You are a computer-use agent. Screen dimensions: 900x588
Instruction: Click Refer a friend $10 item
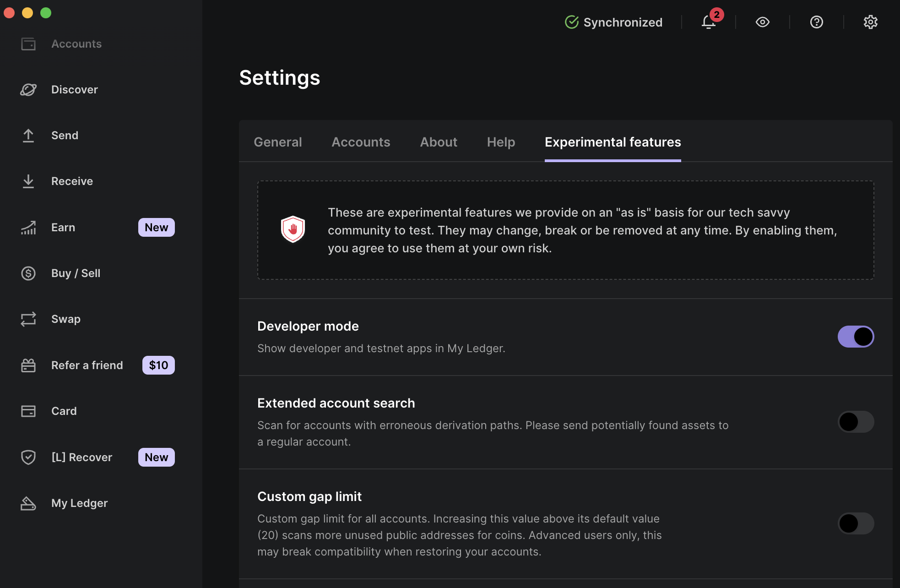click(87, 365)
